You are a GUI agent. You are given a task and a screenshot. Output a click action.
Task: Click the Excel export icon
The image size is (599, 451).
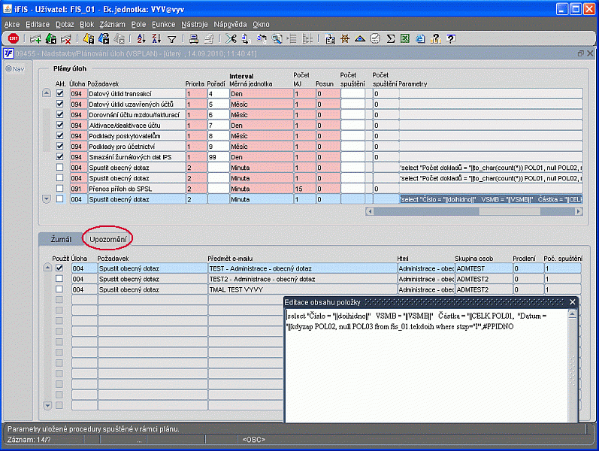point(405,38)
